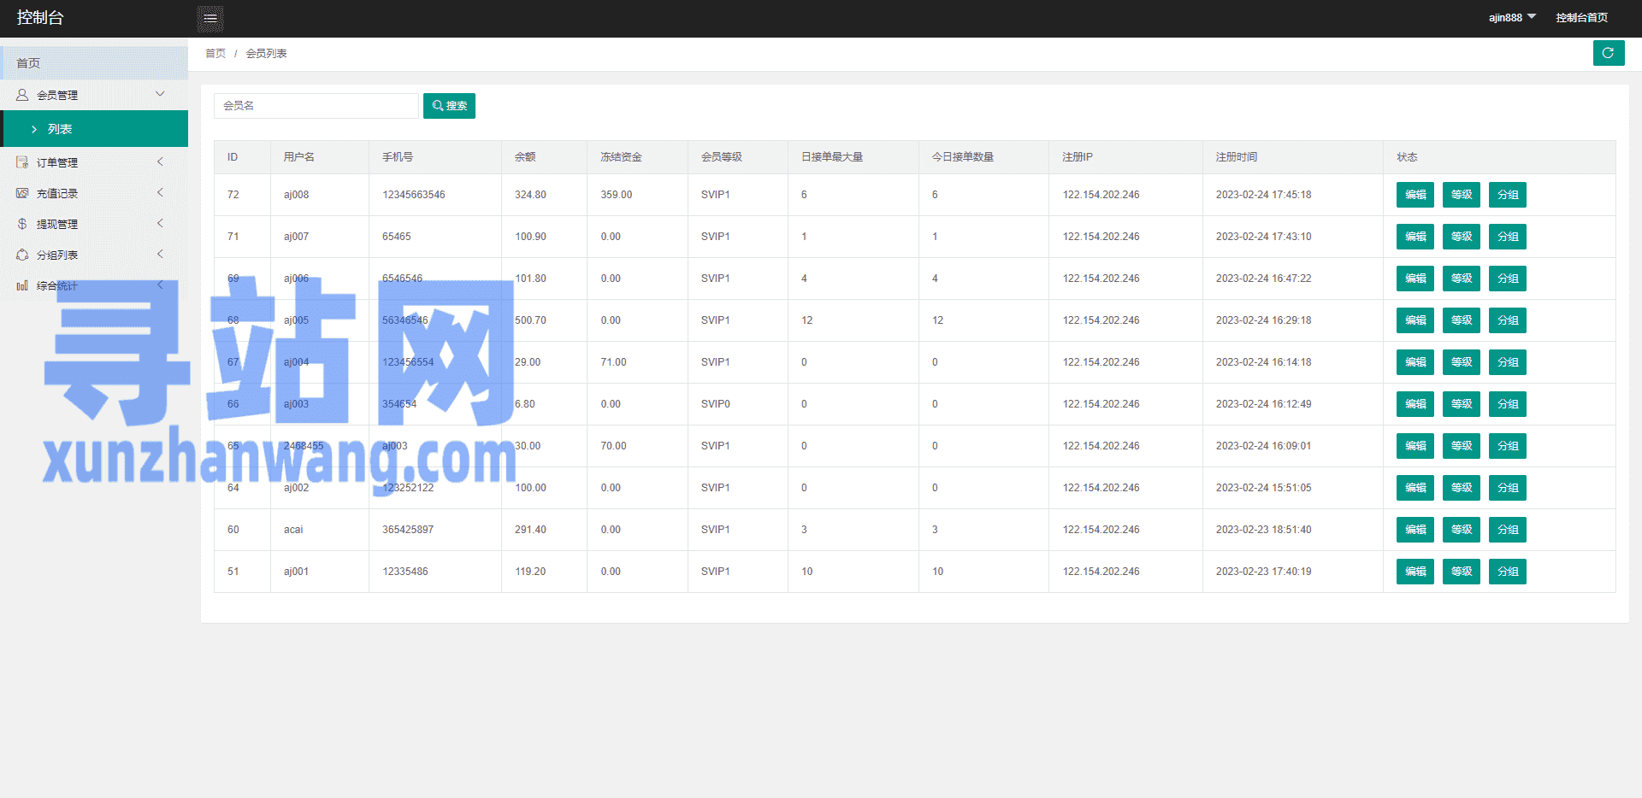Select the 列表 submenu item
Screen dimensions: 1642x798
click(x=60, y=129)
